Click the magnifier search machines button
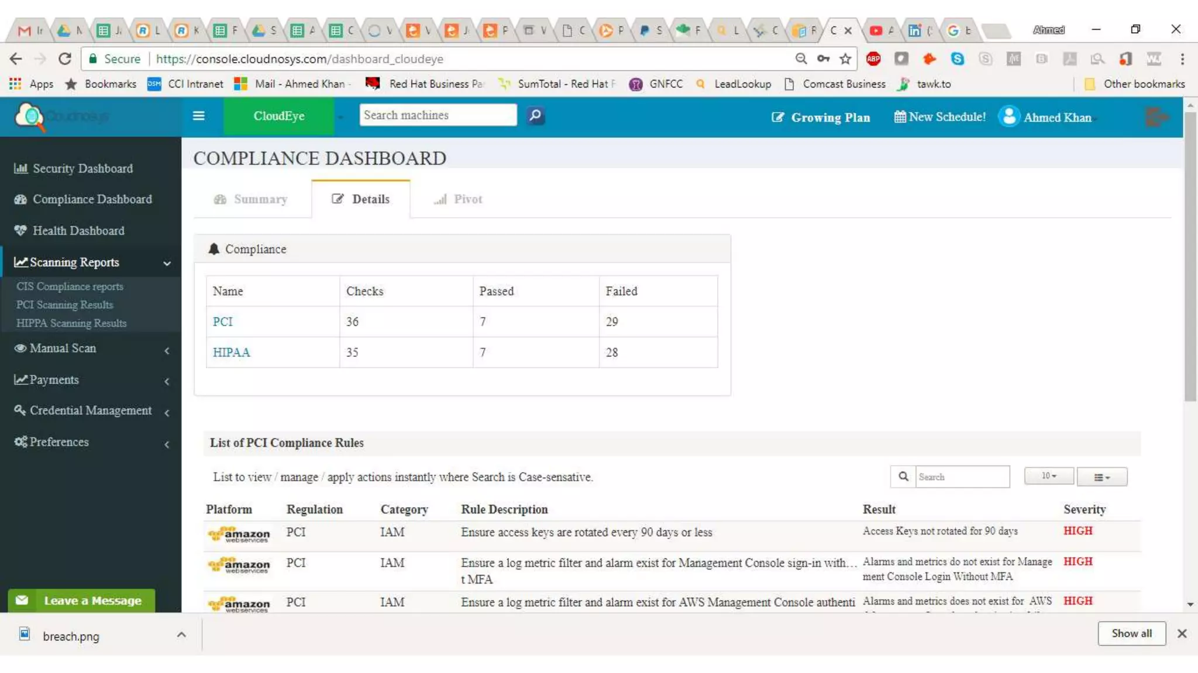This screenshot has height=673, width=1198. 535,116
